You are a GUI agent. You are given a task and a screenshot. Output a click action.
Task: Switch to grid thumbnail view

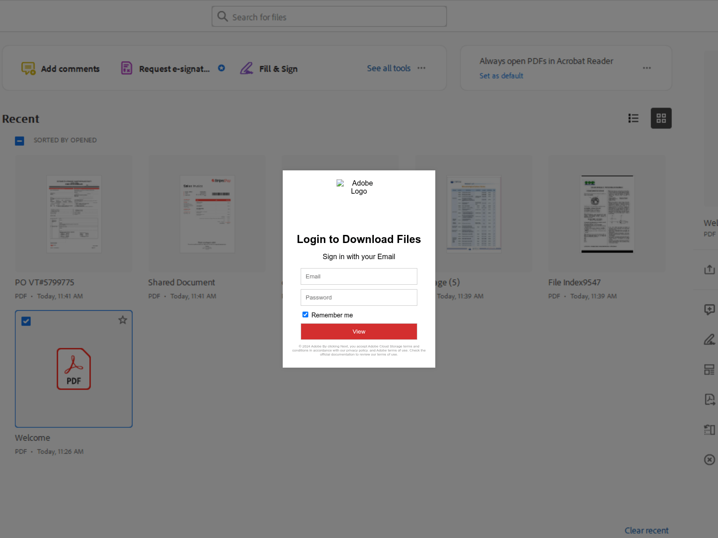coord(661,118)
